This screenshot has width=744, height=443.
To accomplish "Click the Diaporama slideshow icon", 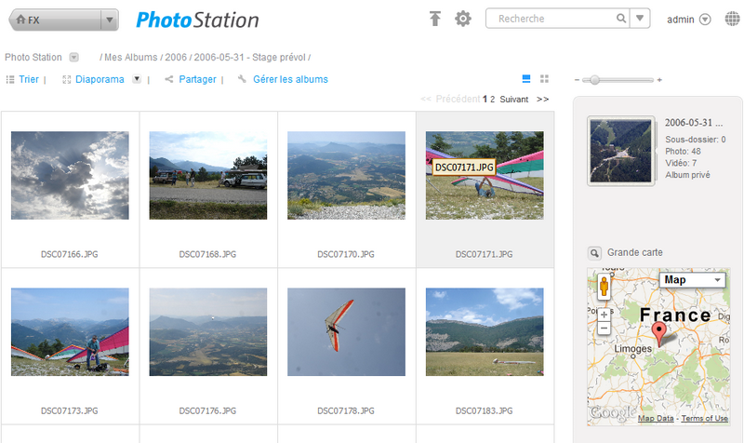I will pos(66,79).
